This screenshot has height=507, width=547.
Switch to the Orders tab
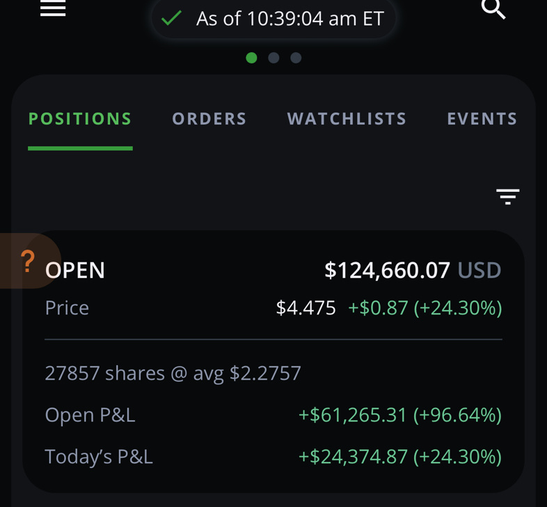(209, 119)
